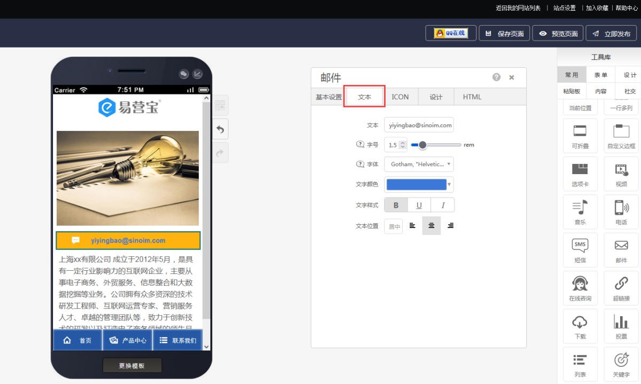641x384 pixels.
Task: Click the email text input field
Action: coord(419,125)
